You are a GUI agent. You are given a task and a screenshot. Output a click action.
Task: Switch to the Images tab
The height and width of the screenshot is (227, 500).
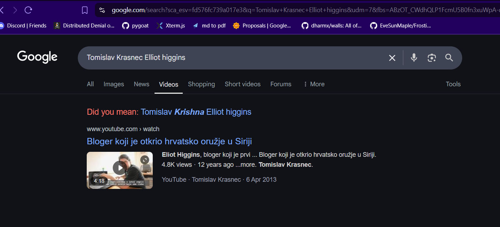click(x=114, y=84)
